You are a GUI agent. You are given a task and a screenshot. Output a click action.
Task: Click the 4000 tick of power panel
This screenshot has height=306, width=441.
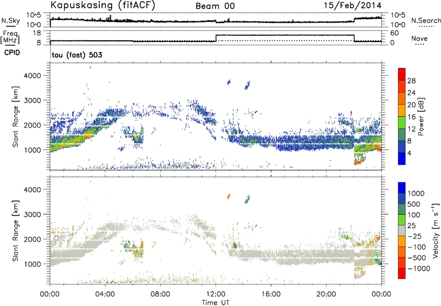coord(32,76)
